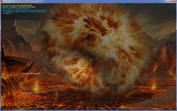Click the 'F1: toggle help' text line

7,13
